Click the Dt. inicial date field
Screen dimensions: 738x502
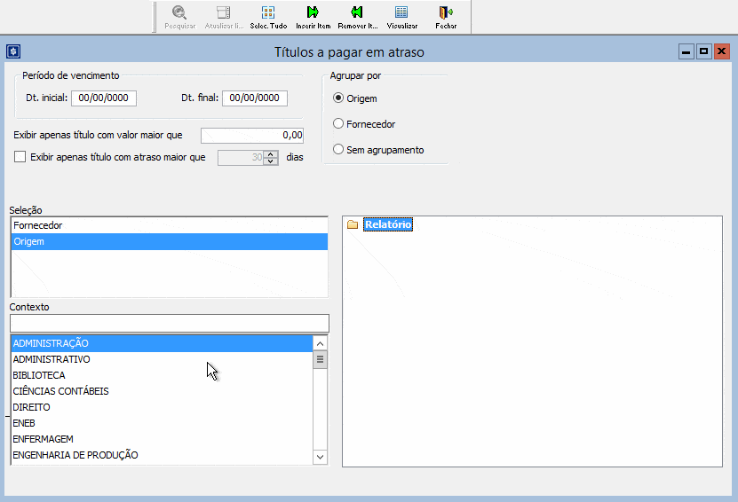[x=104, y=98]
